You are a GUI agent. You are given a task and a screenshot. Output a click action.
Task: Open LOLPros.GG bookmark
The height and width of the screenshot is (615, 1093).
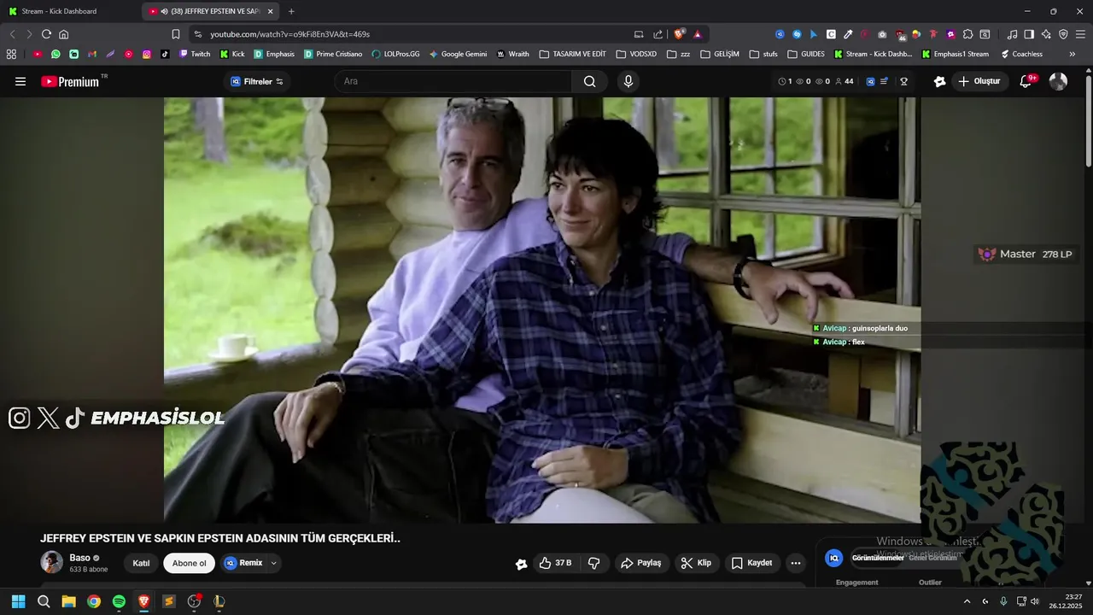396,54
